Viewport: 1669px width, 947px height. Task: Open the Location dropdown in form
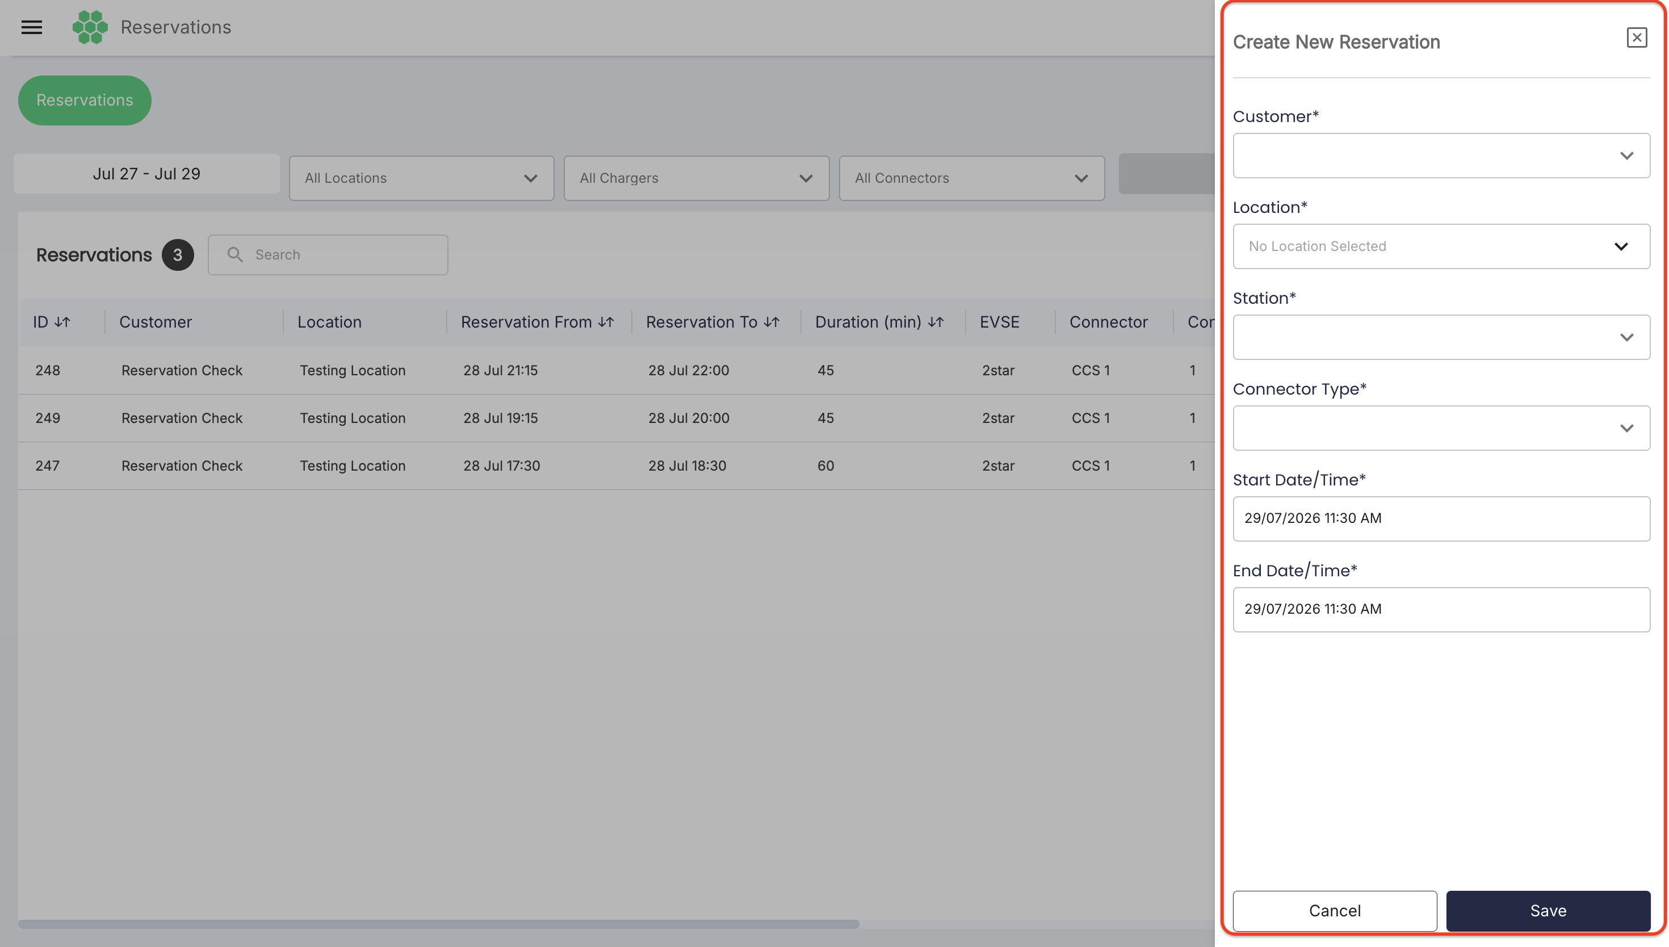coord(1441,246)
